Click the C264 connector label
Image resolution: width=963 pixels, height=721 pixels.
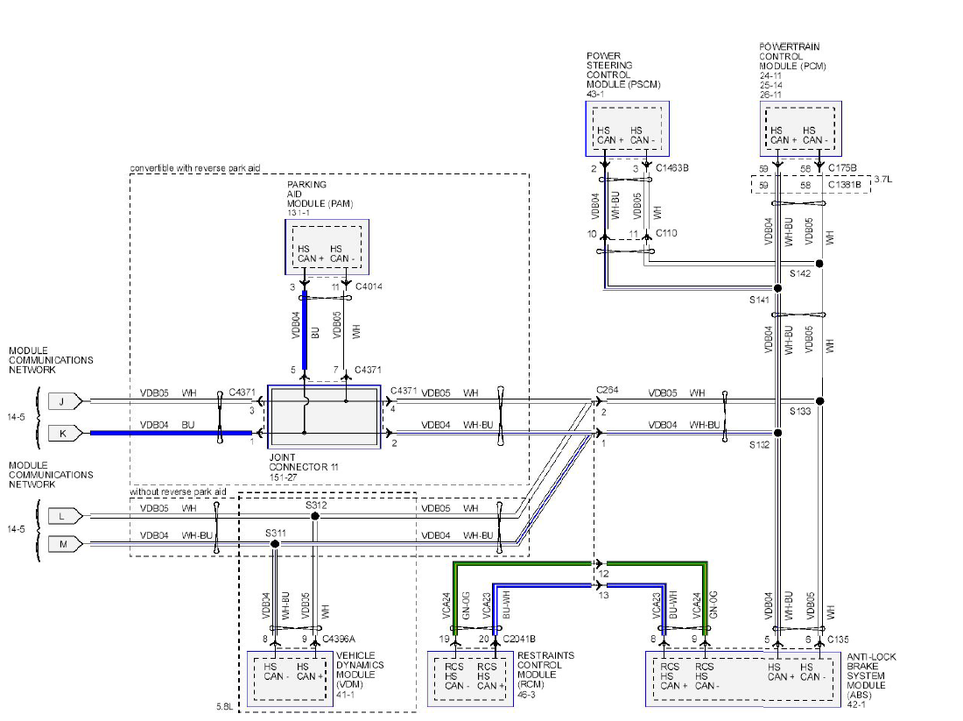click(607, 390)
